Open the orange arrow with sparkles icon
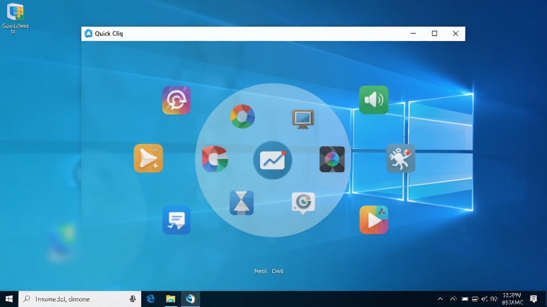Viewport: 547px width, 307px height. (149, 158)
